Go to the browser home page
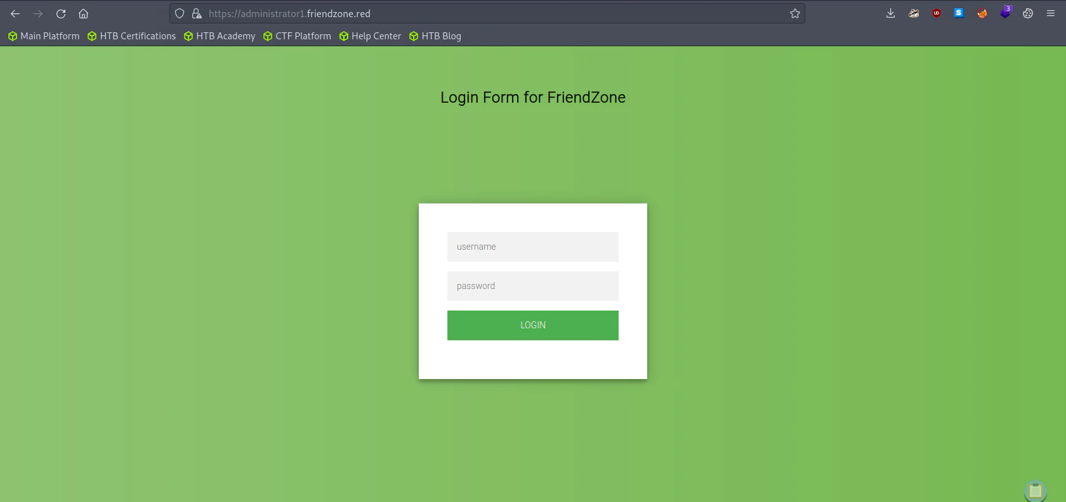 pos(83,13)
